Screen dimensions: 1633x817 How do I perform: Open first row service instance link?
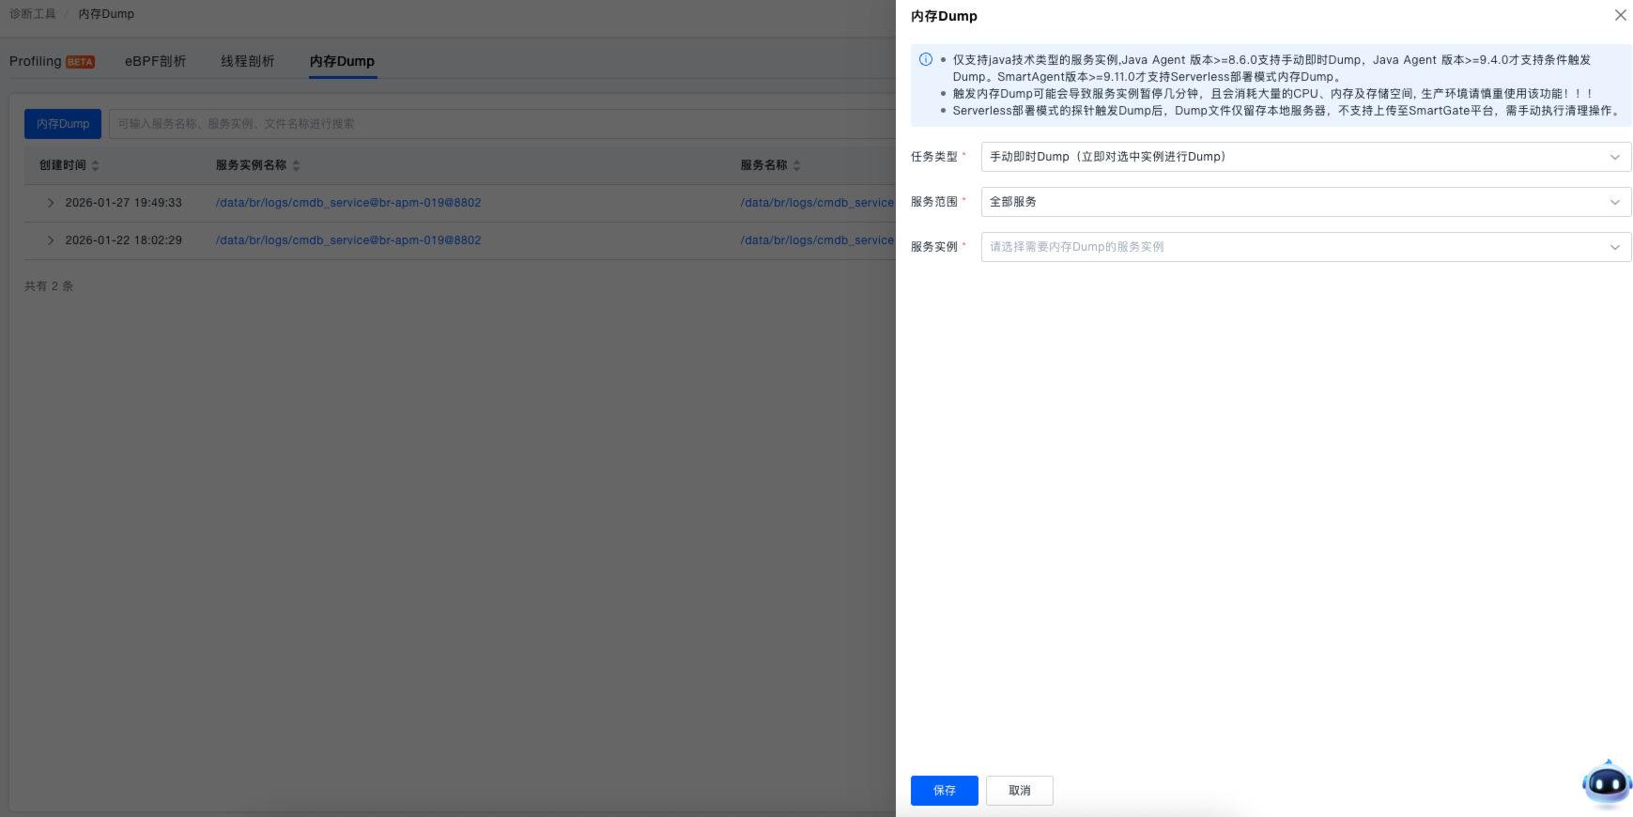coord(348,203)
